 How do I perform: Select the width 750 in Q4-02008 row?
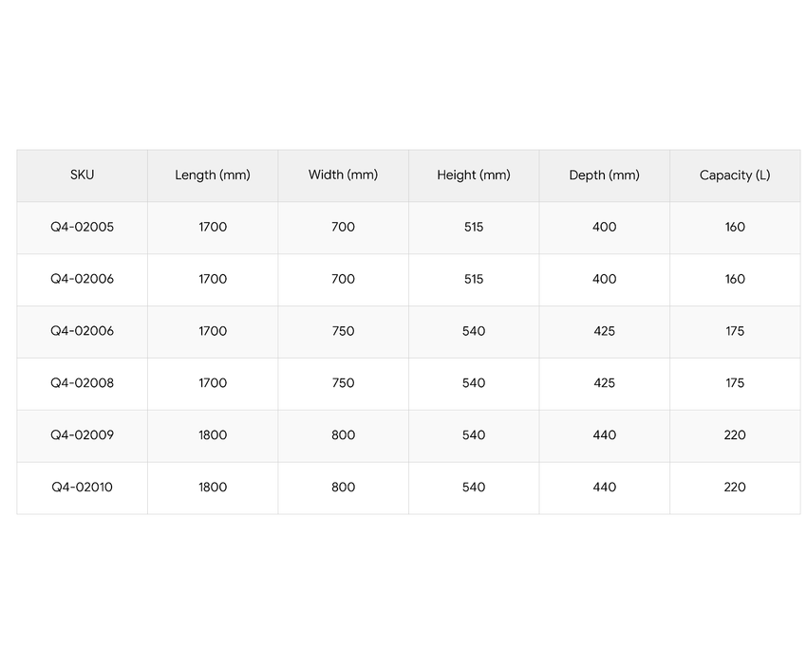pyautogui.click(x=343, y=383)
